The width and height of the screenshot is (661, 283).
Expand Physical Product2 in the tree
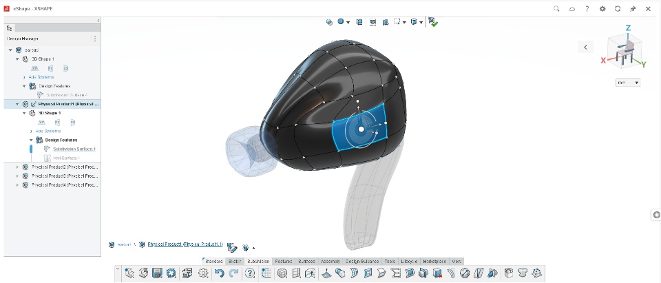click(17, 167)
